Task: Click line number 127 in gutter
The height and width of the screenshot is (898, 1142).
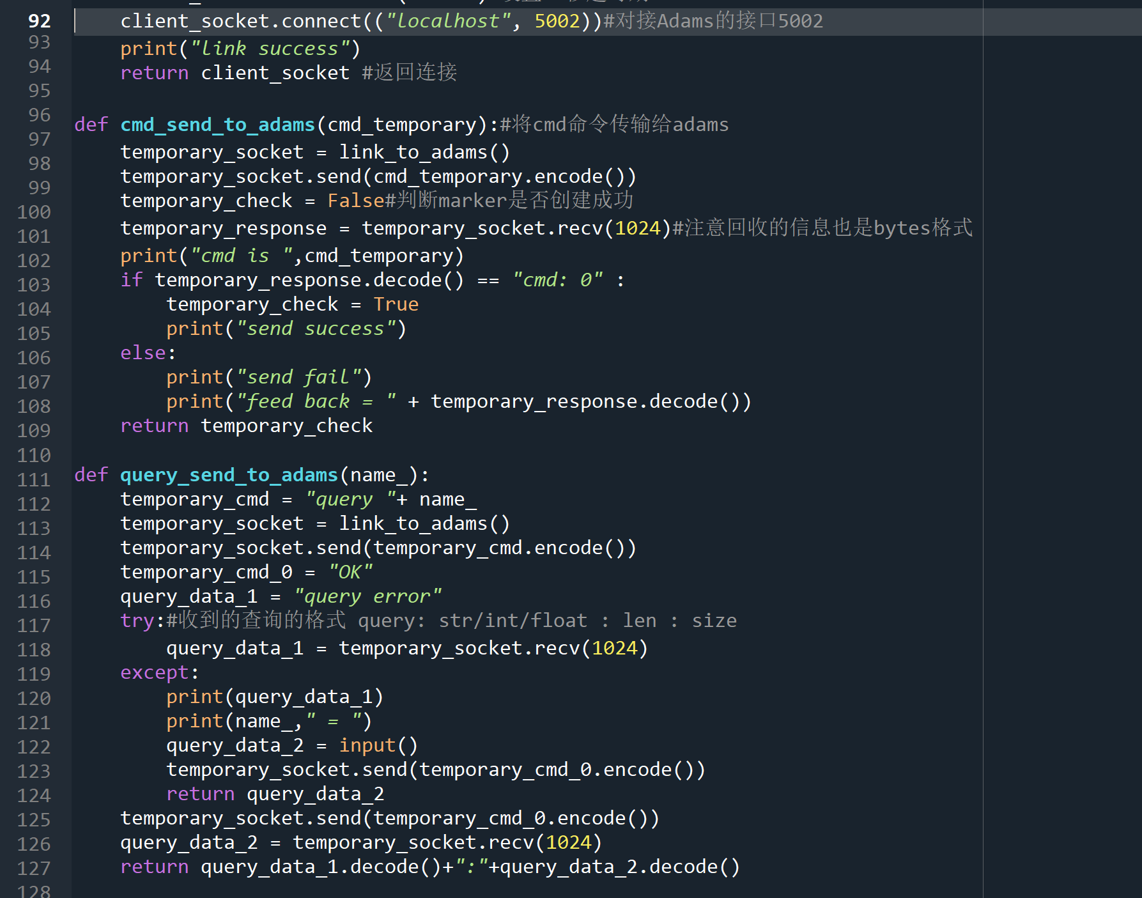Action: click(33, 869)
